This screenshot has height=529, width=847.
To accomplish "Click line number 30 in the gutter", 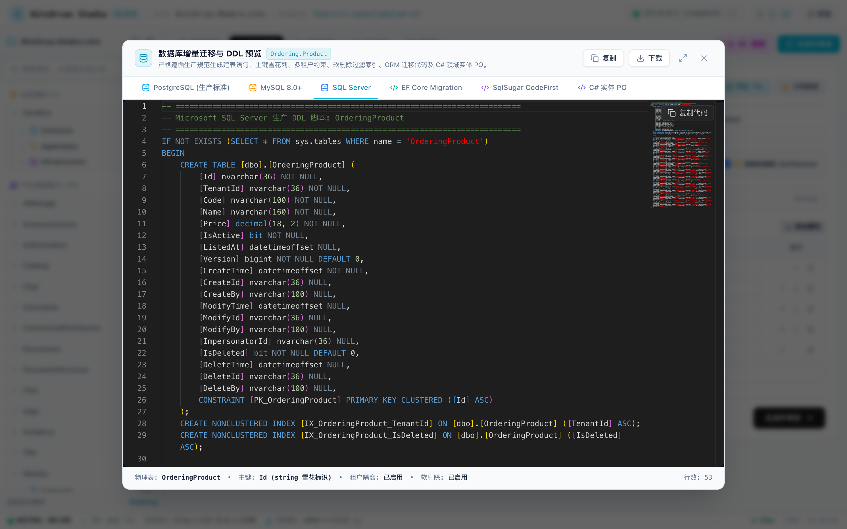I will tap(142, 459).
